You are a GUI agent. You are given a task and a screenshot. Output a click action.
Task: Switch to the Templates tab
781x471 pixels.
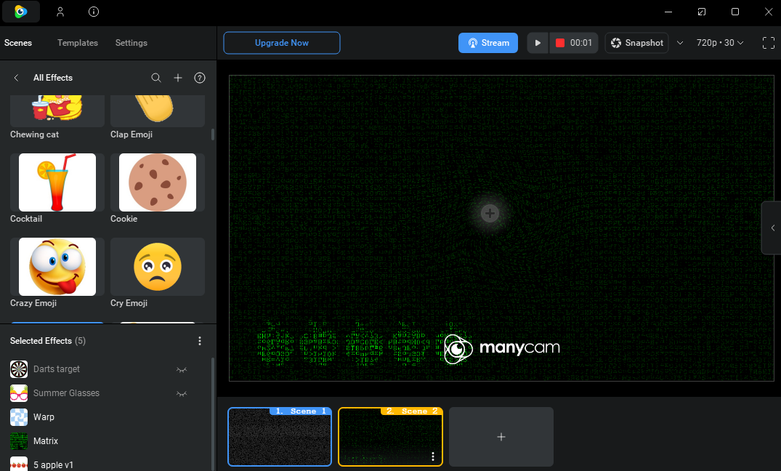(77, 43)
